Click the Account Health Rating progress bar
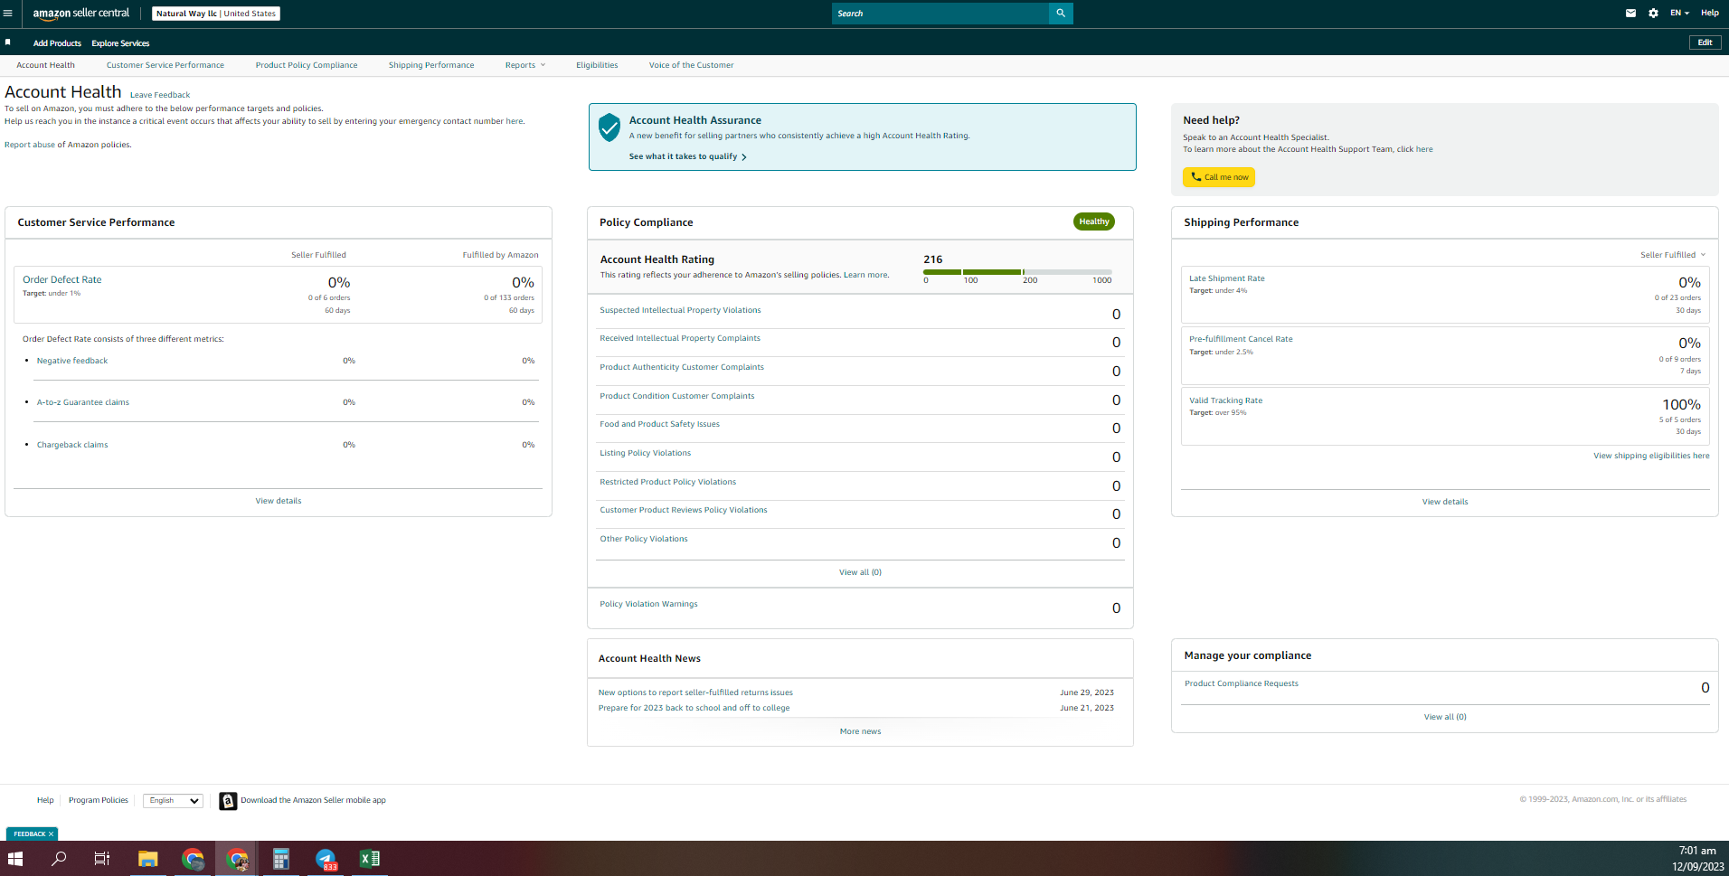 (x=1017, y=272)
